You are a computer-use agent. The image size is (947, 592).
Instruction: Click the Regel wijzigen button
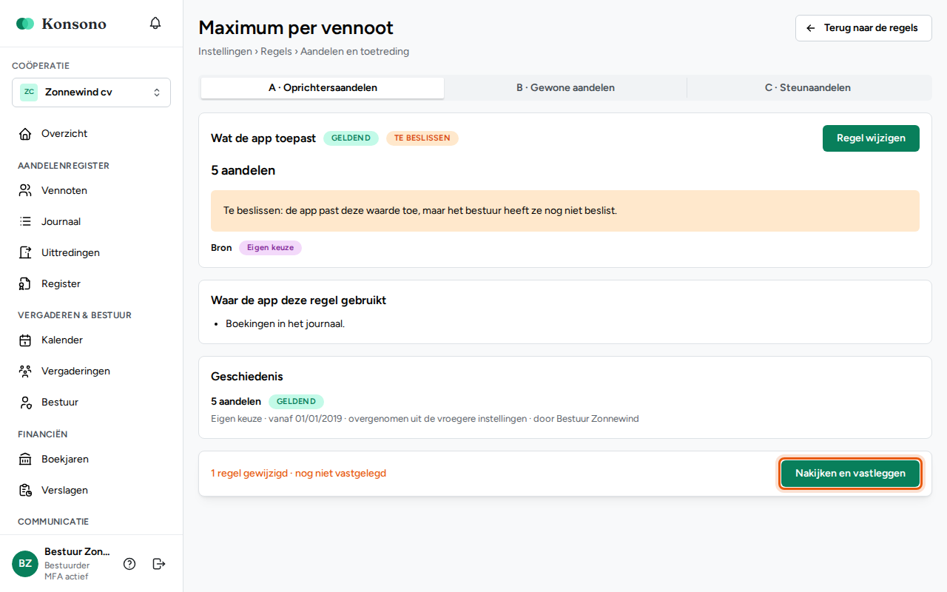[871, 138]
